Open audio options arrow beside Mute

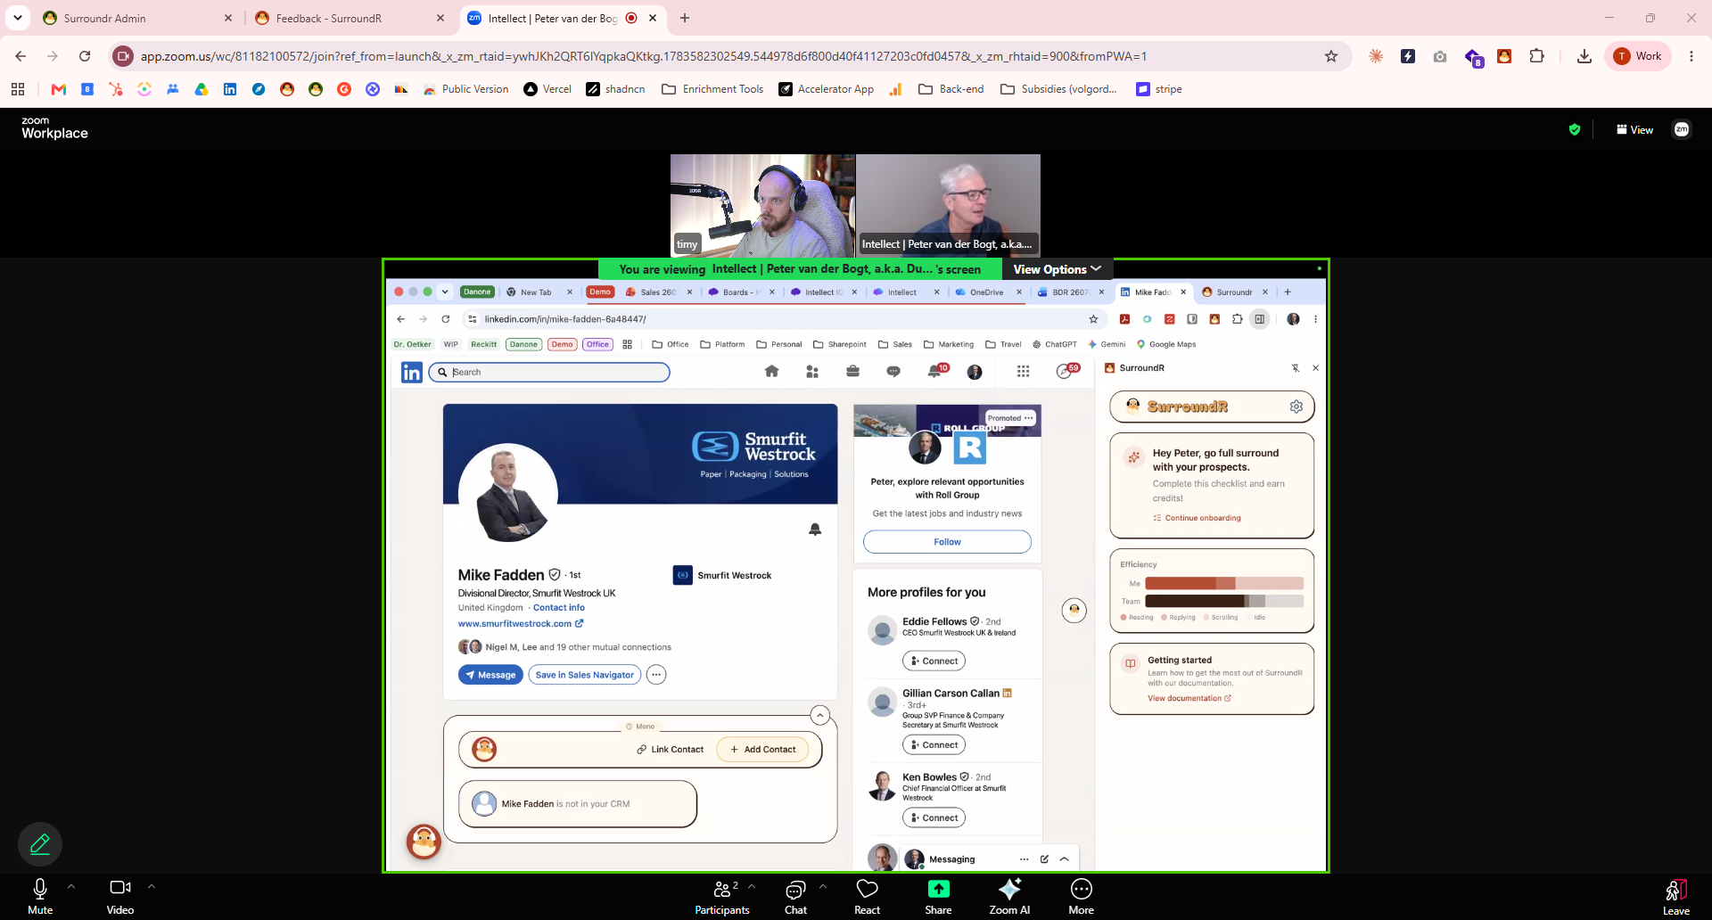pyautogui.click(x=71, y=886)
